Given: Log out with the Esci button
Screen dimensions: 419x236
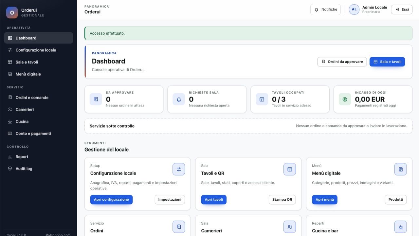Looking at the screenshot, I should pyautogui.click(x=402, y=9).
